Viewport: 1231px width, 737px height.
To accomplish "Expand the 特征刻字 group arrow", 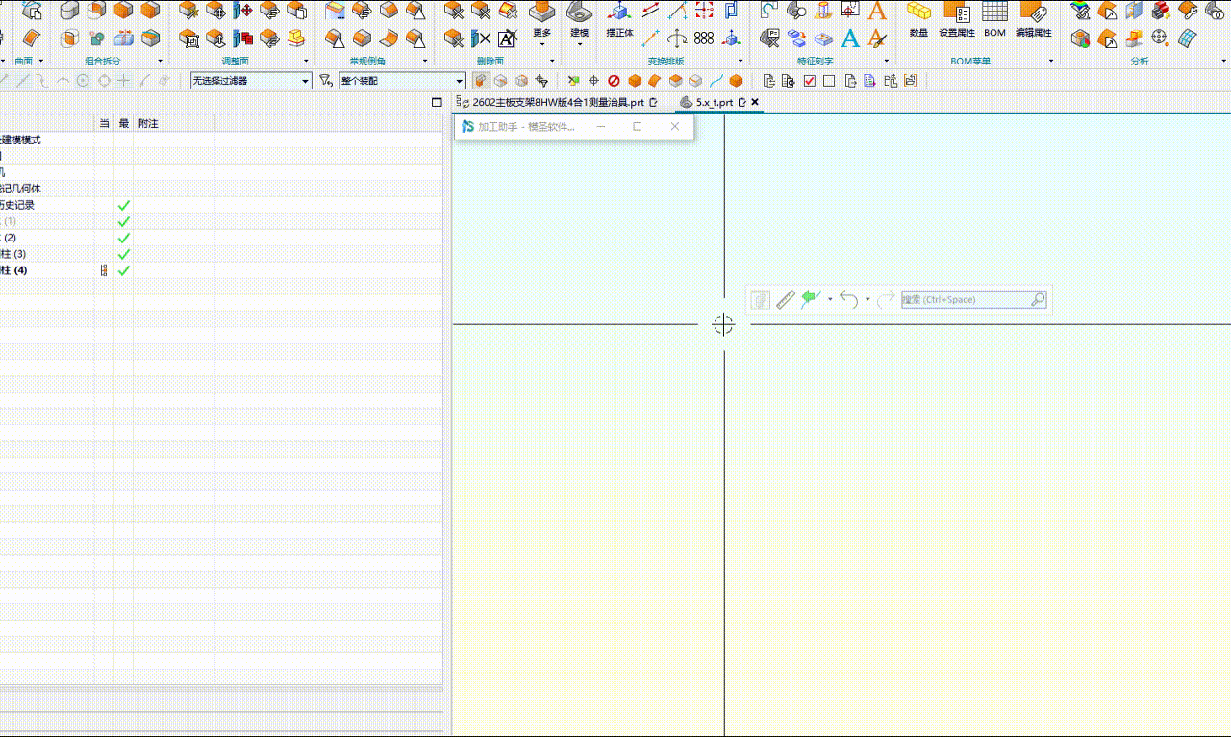I will pyautogui.click(x=887, y=62).
